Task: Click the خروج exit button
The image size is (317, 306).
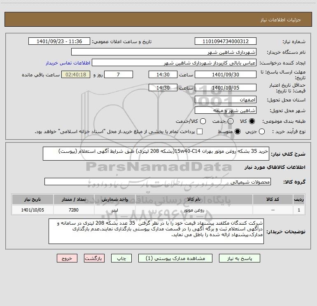Action: coord(67,258)
